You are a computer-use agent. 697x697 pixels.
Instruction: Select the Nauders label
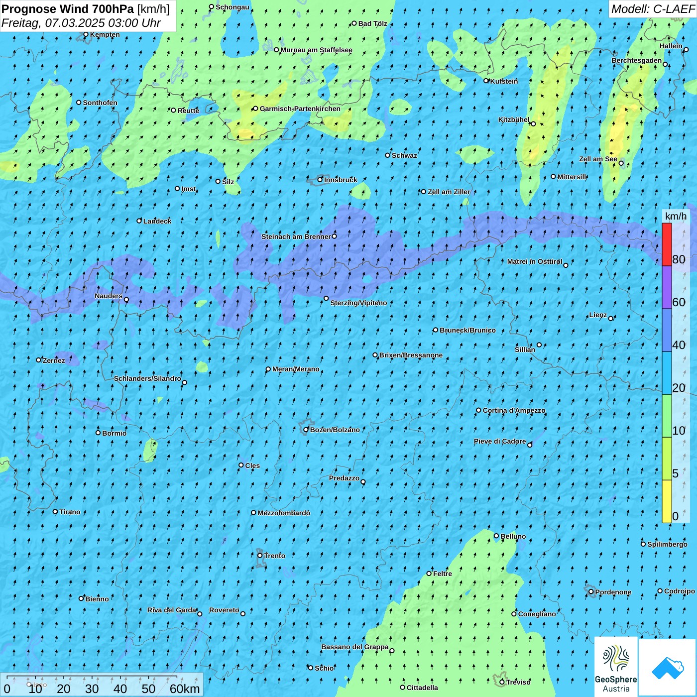(109, 296)
